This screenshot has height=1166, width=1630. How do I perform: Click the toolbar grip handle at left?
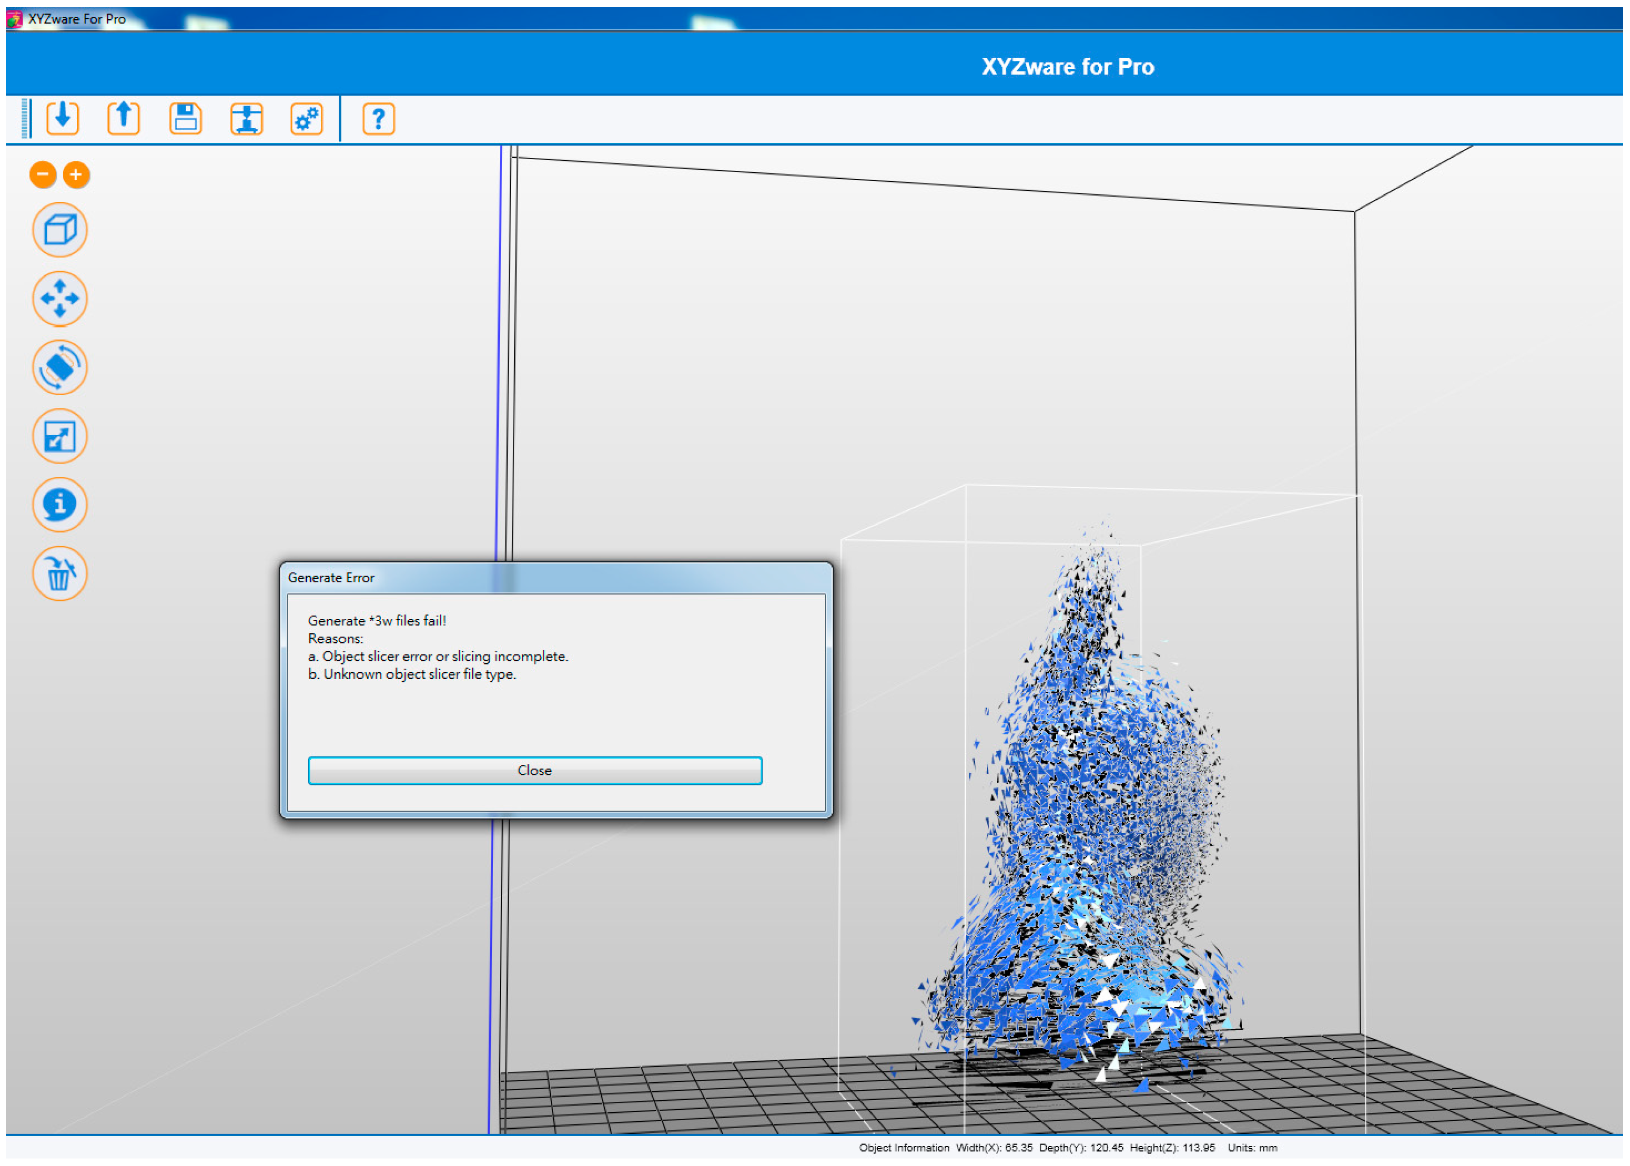click(26, 118)
